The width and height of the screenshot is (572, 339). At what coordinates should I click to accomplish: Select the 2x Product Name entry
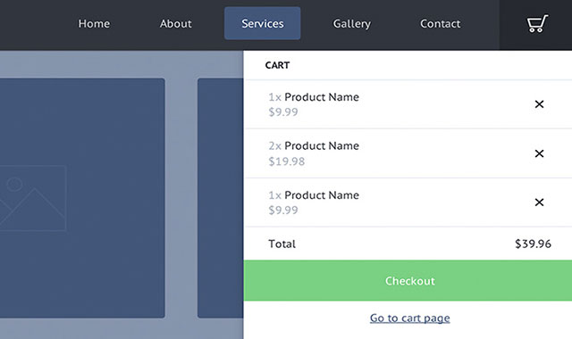tap(314, 145)
